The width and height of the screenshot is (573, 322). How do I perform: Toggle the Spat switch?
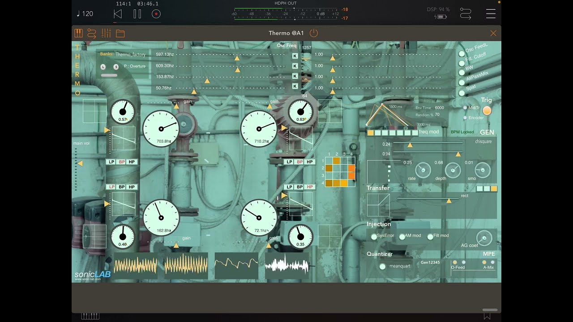pos(462,93)
